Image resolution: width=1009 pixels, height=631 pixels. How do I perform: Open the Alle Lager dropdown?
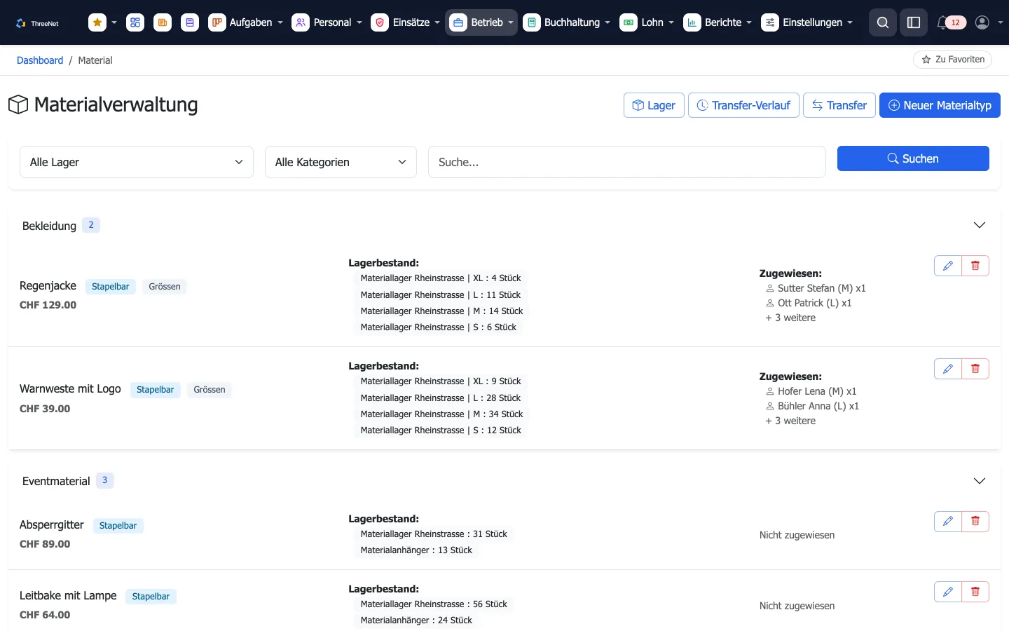click(137, 162)
